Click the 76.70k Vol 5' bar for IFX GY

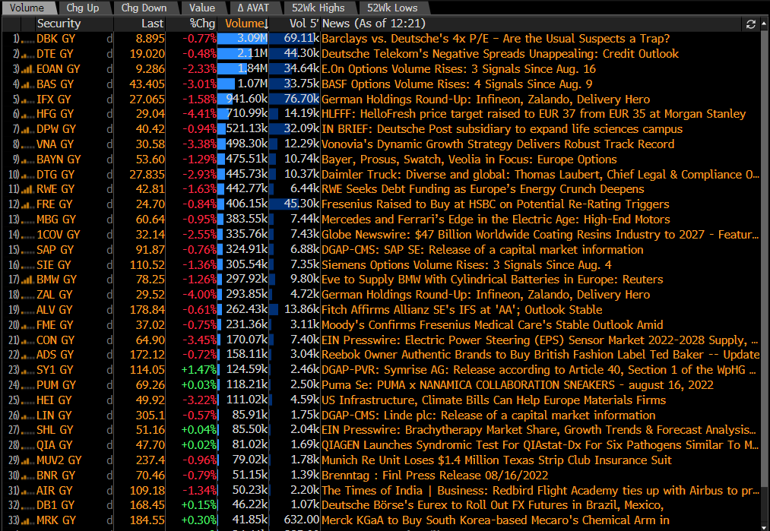click(x=295, y=99)
